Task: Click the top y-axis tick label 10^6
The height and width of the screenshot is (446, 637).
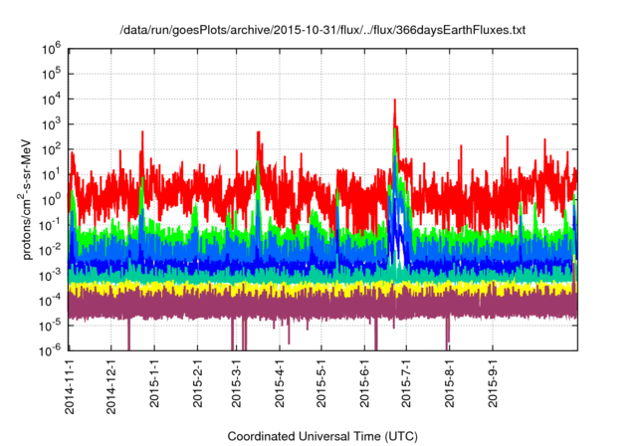Action: click(x=52, y=48)
